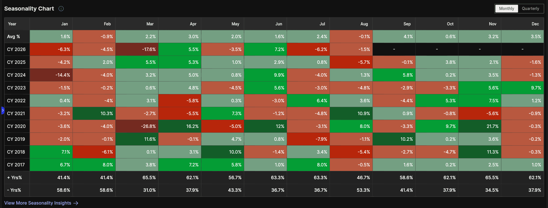Expand the blue side panel chevron
The height and width of the screenshot is (208, 548).
coord(3,110)
